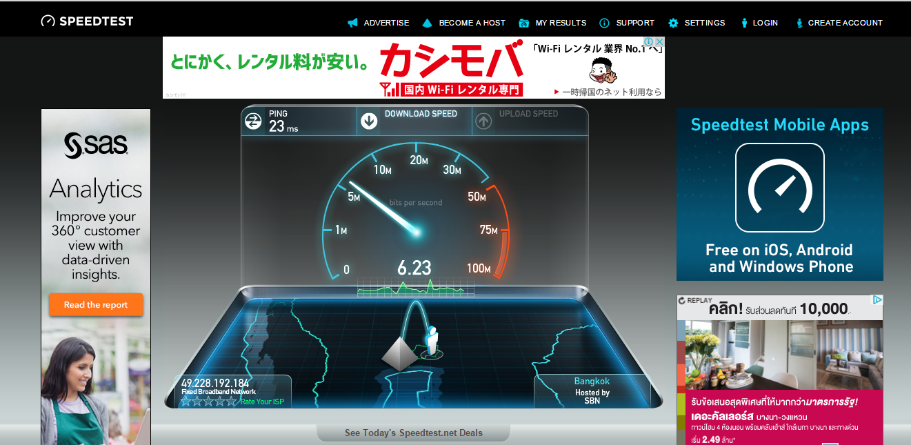Click the Bangkok server name
The image size is (911, 445).
pyautogui.click(x=592, y=382)
